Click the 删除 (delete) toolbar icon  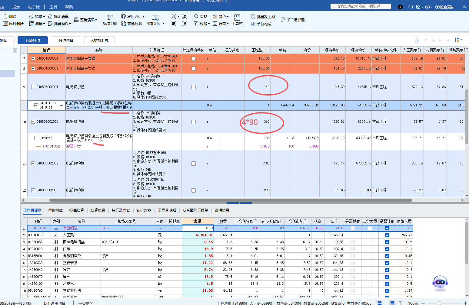tap(5, 16)
